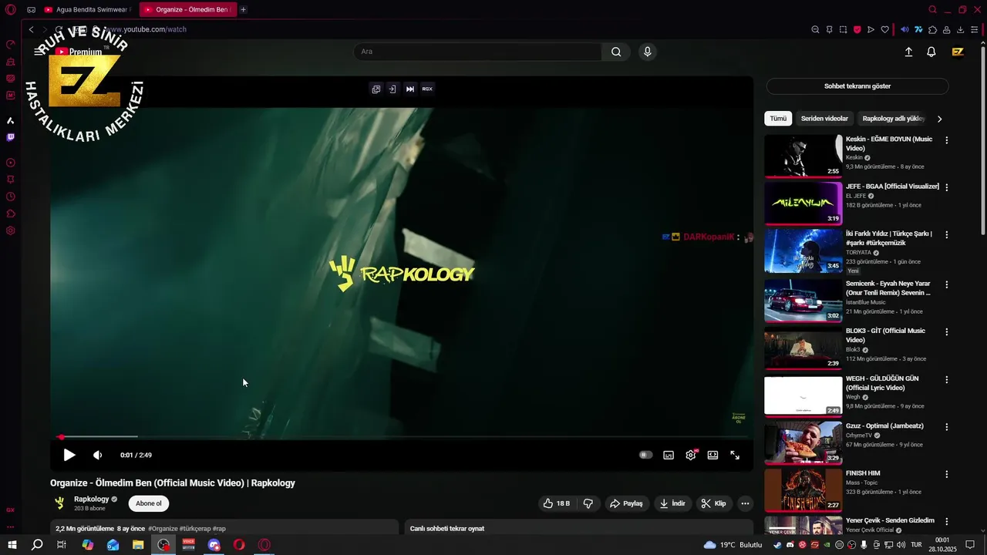Open more options for Keskin video
Screen dimensions: 987x555
(947, 140)
